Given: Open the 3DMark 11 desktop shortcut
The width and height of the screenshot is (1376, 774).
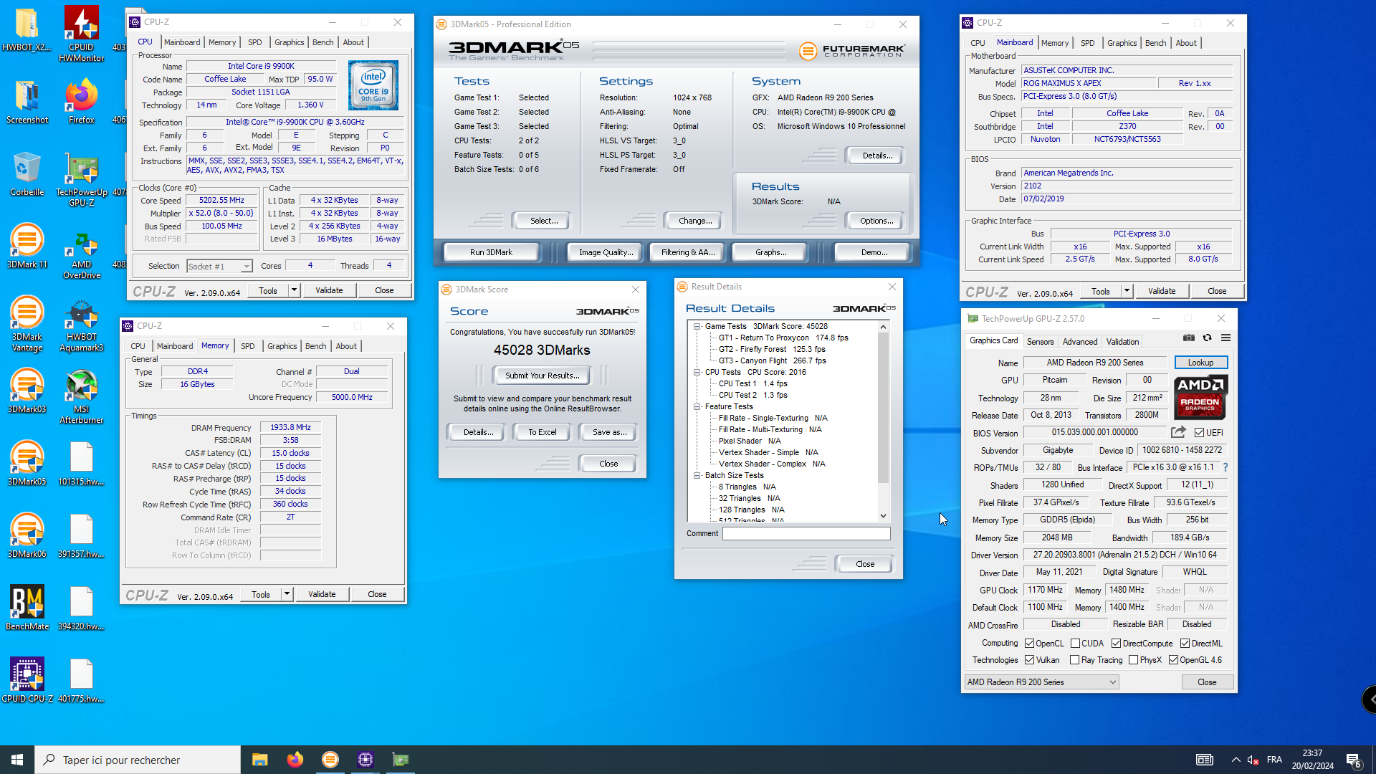Looking at the screenshot, I should point(27,247).
